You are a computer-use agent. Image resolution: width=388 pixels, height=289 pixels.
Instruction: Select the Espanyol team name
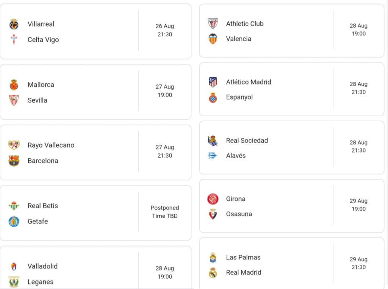[x=239, y=97]
